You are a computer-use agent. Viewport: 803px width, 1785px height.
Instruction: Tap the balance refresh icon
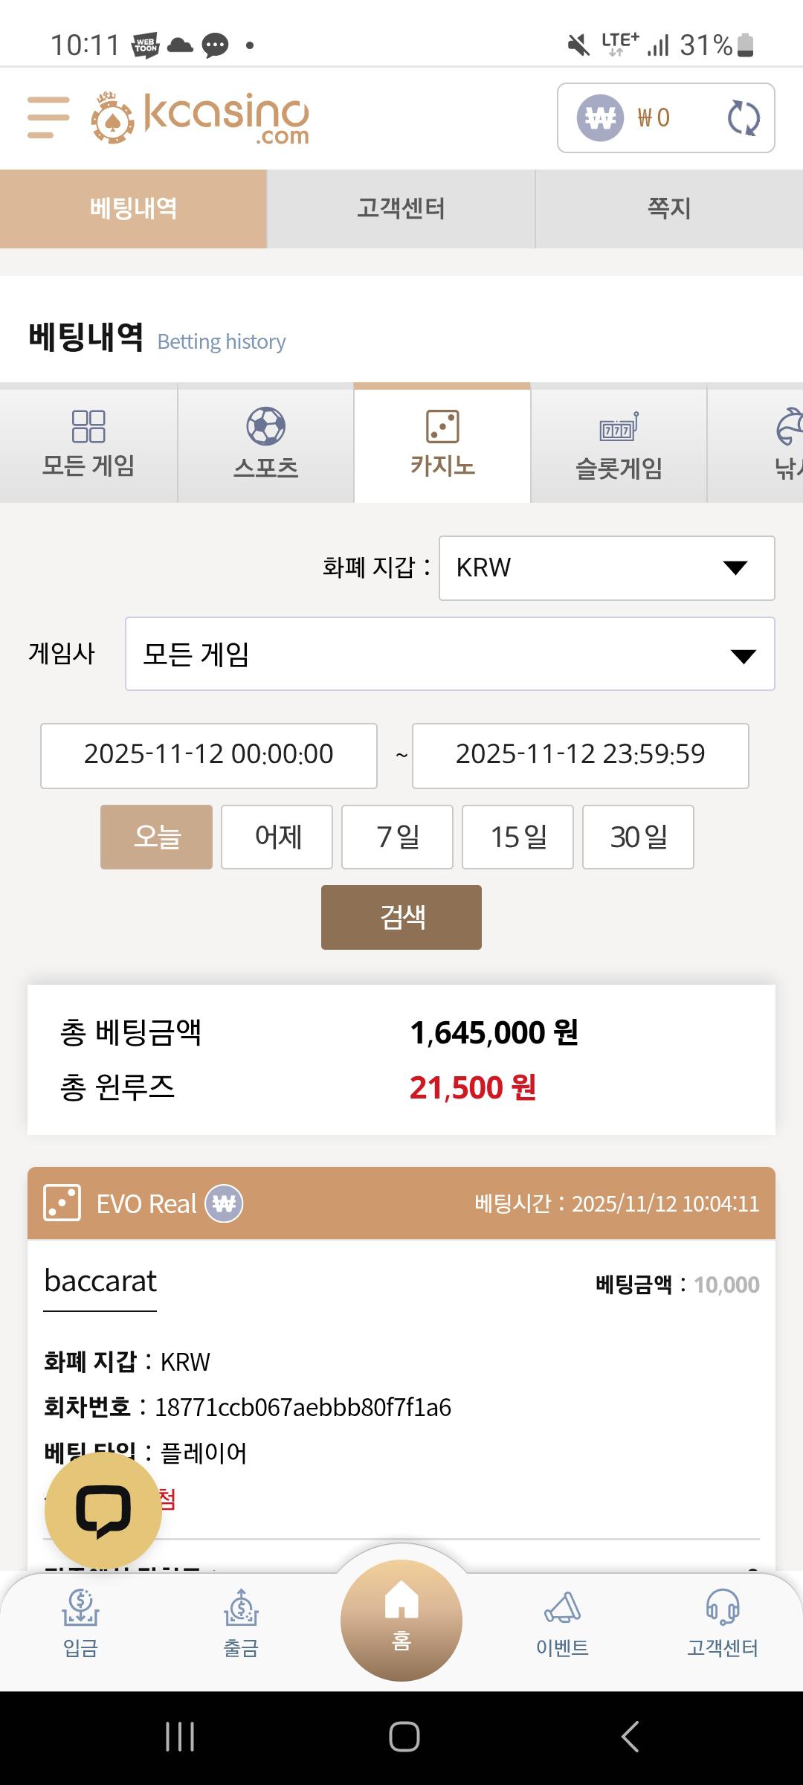click(x=743, y=118)
